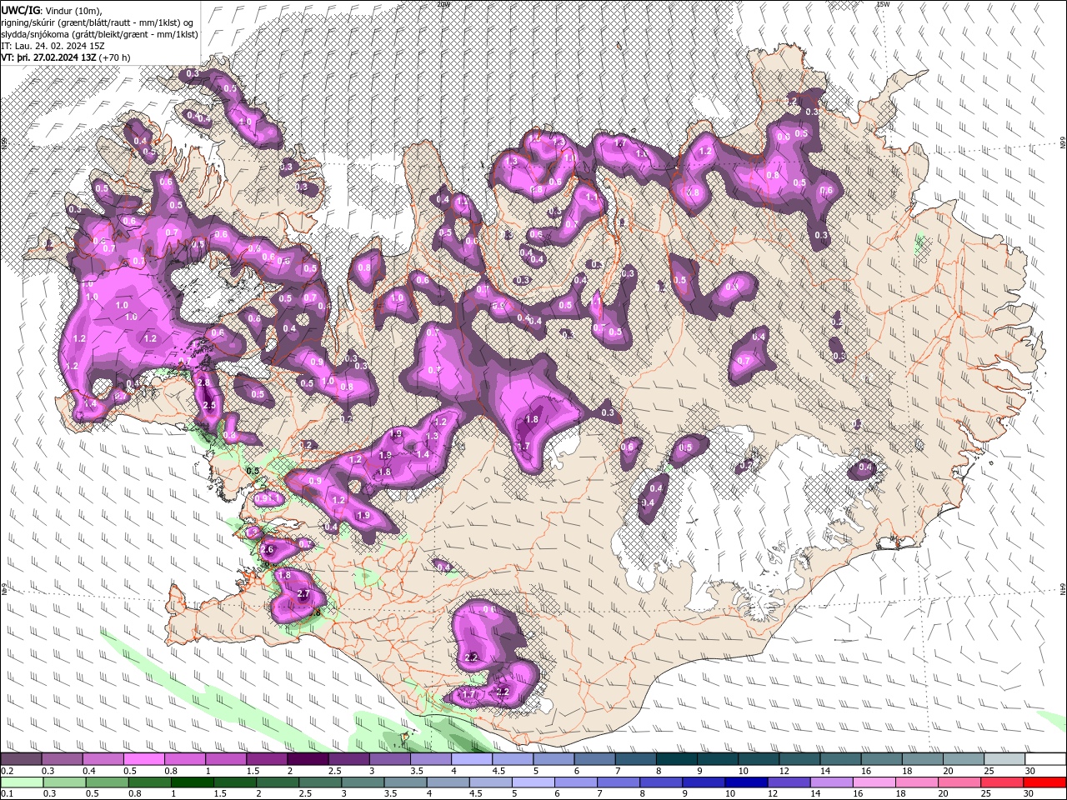
Task: Click the snow legend swatch between 12 and 14
Action: (x=800, y=758)
